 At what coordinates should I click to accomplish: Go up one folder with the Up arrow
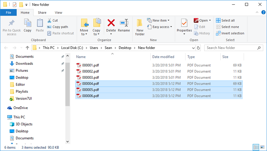point(27,48)
